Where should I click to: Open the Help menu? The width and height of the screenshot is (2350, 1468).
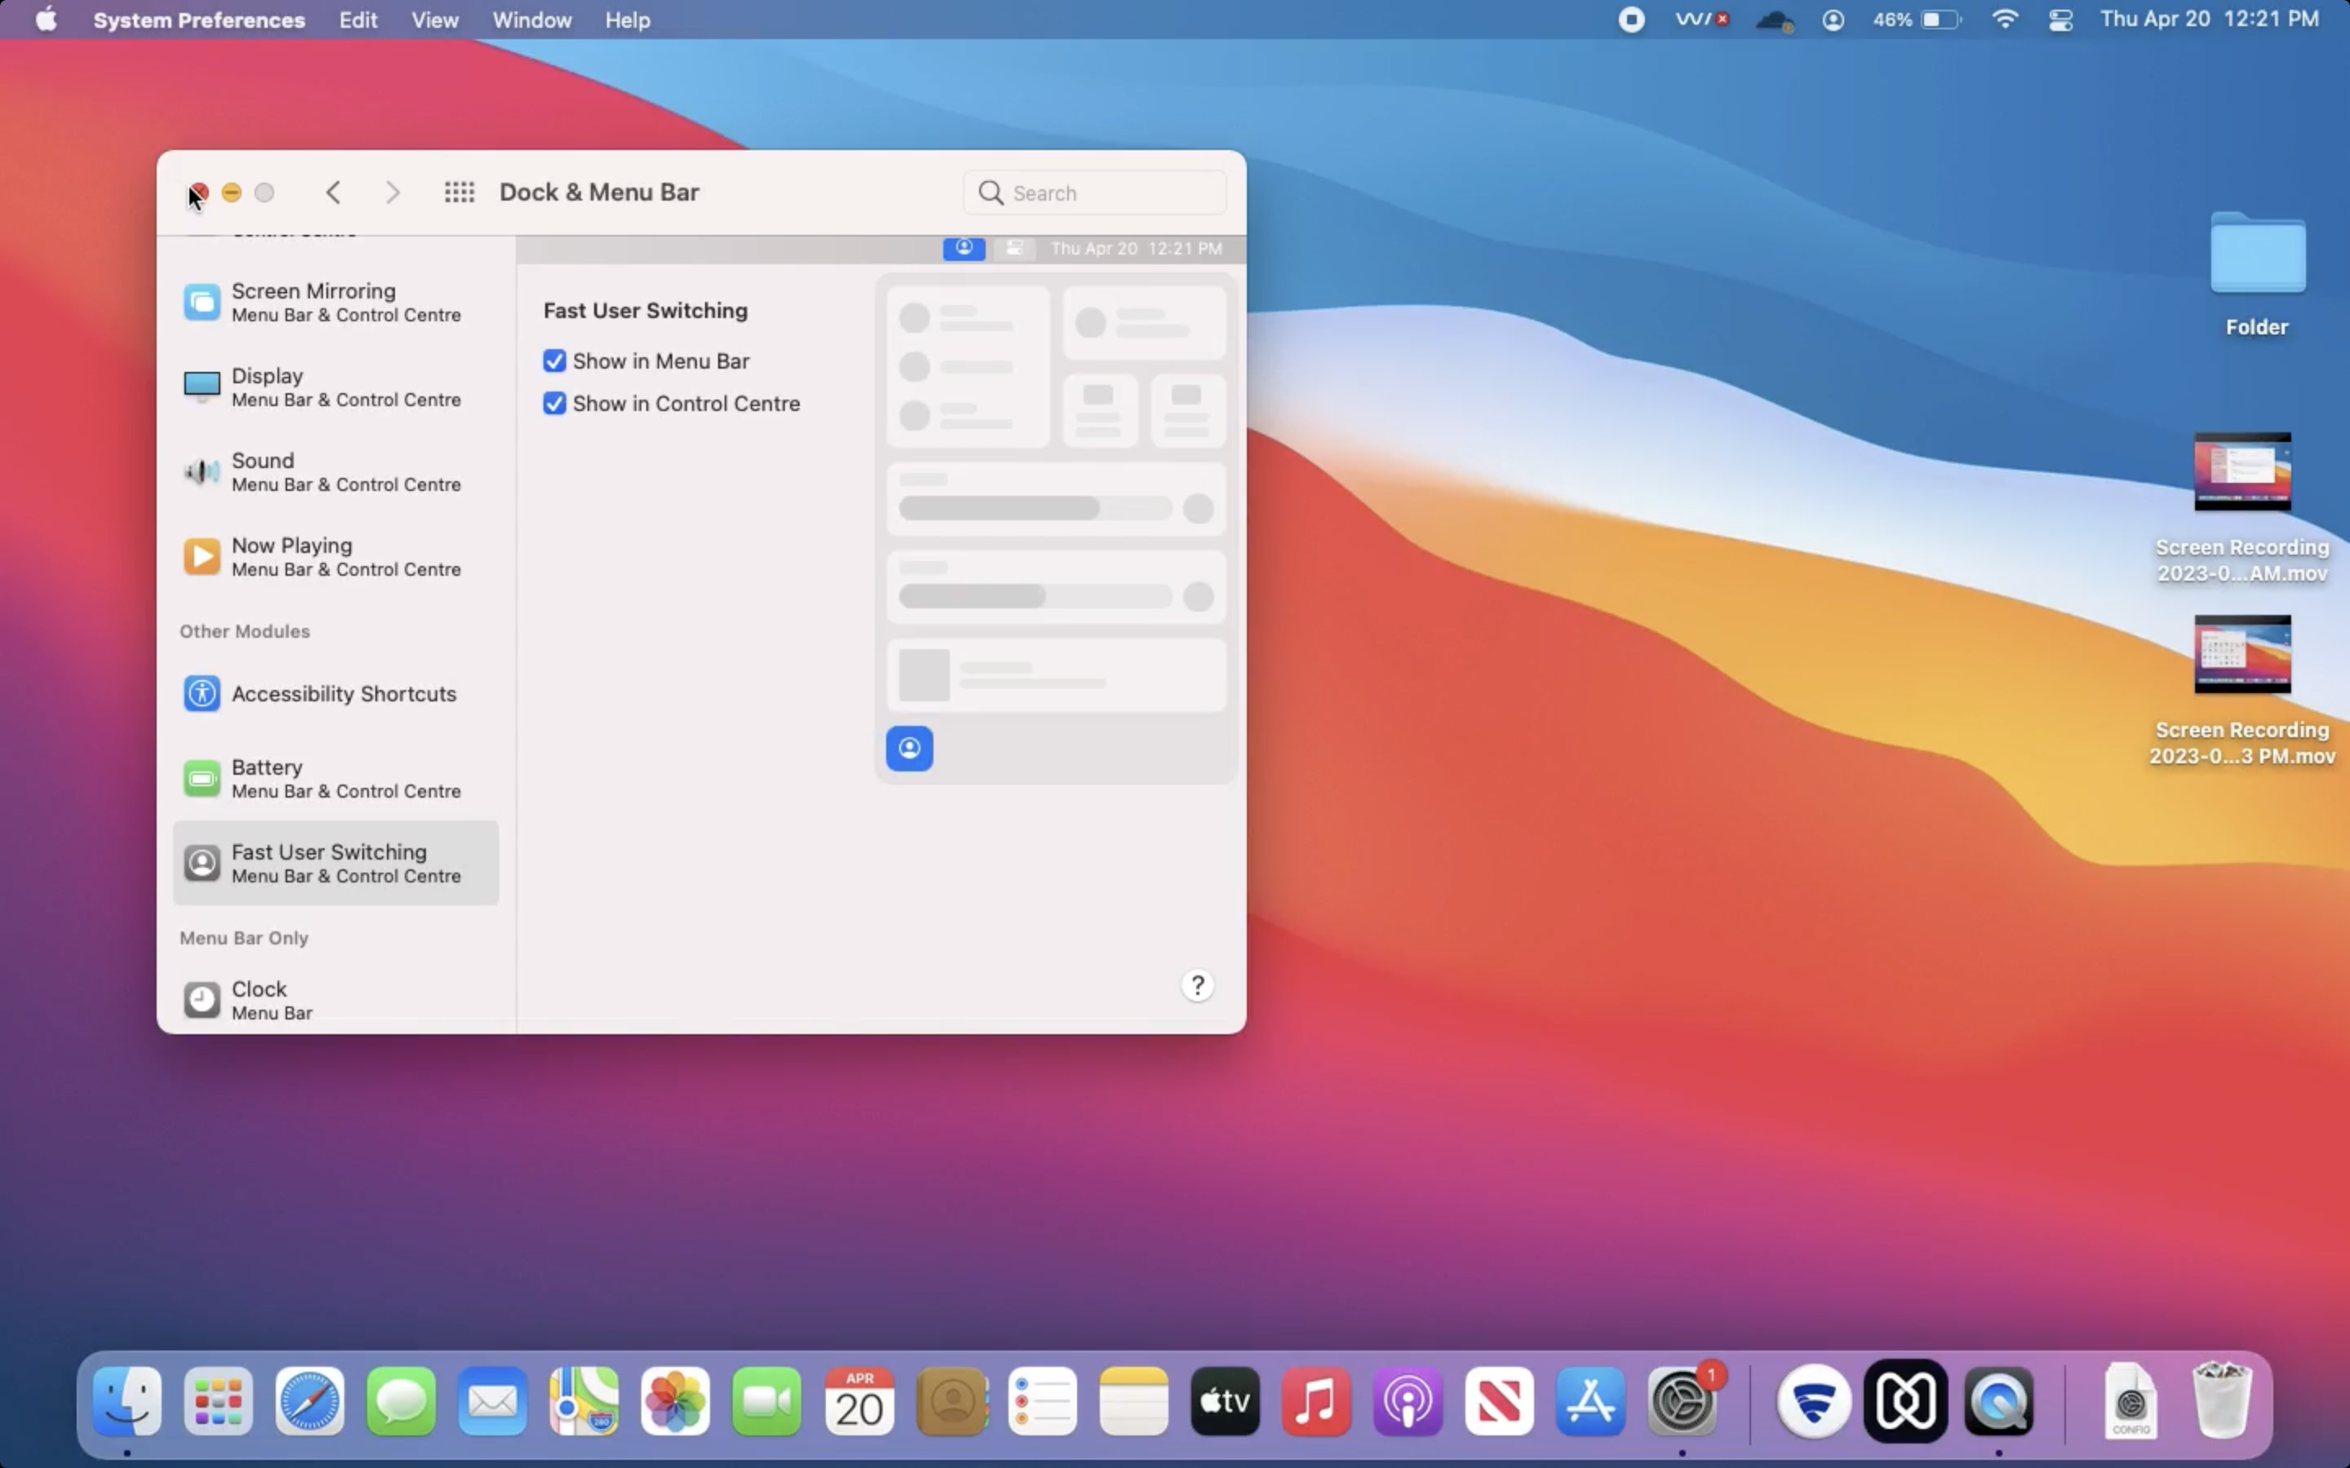point(627,20)
